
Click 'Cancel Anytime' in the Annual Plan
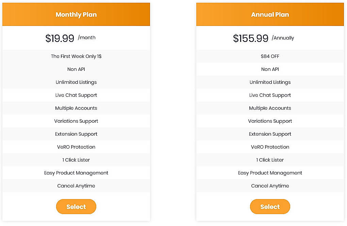click(x=270, y=186)
